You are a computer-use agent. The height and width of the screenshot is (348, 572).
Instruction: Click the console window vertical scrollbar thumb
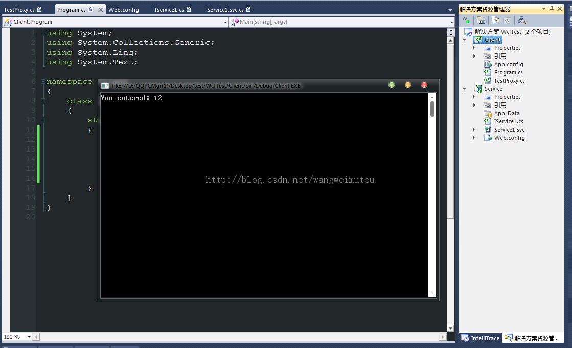click(432, 109)
